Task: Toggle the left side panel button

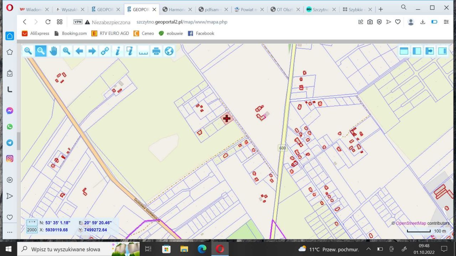Action: point(416,51)
